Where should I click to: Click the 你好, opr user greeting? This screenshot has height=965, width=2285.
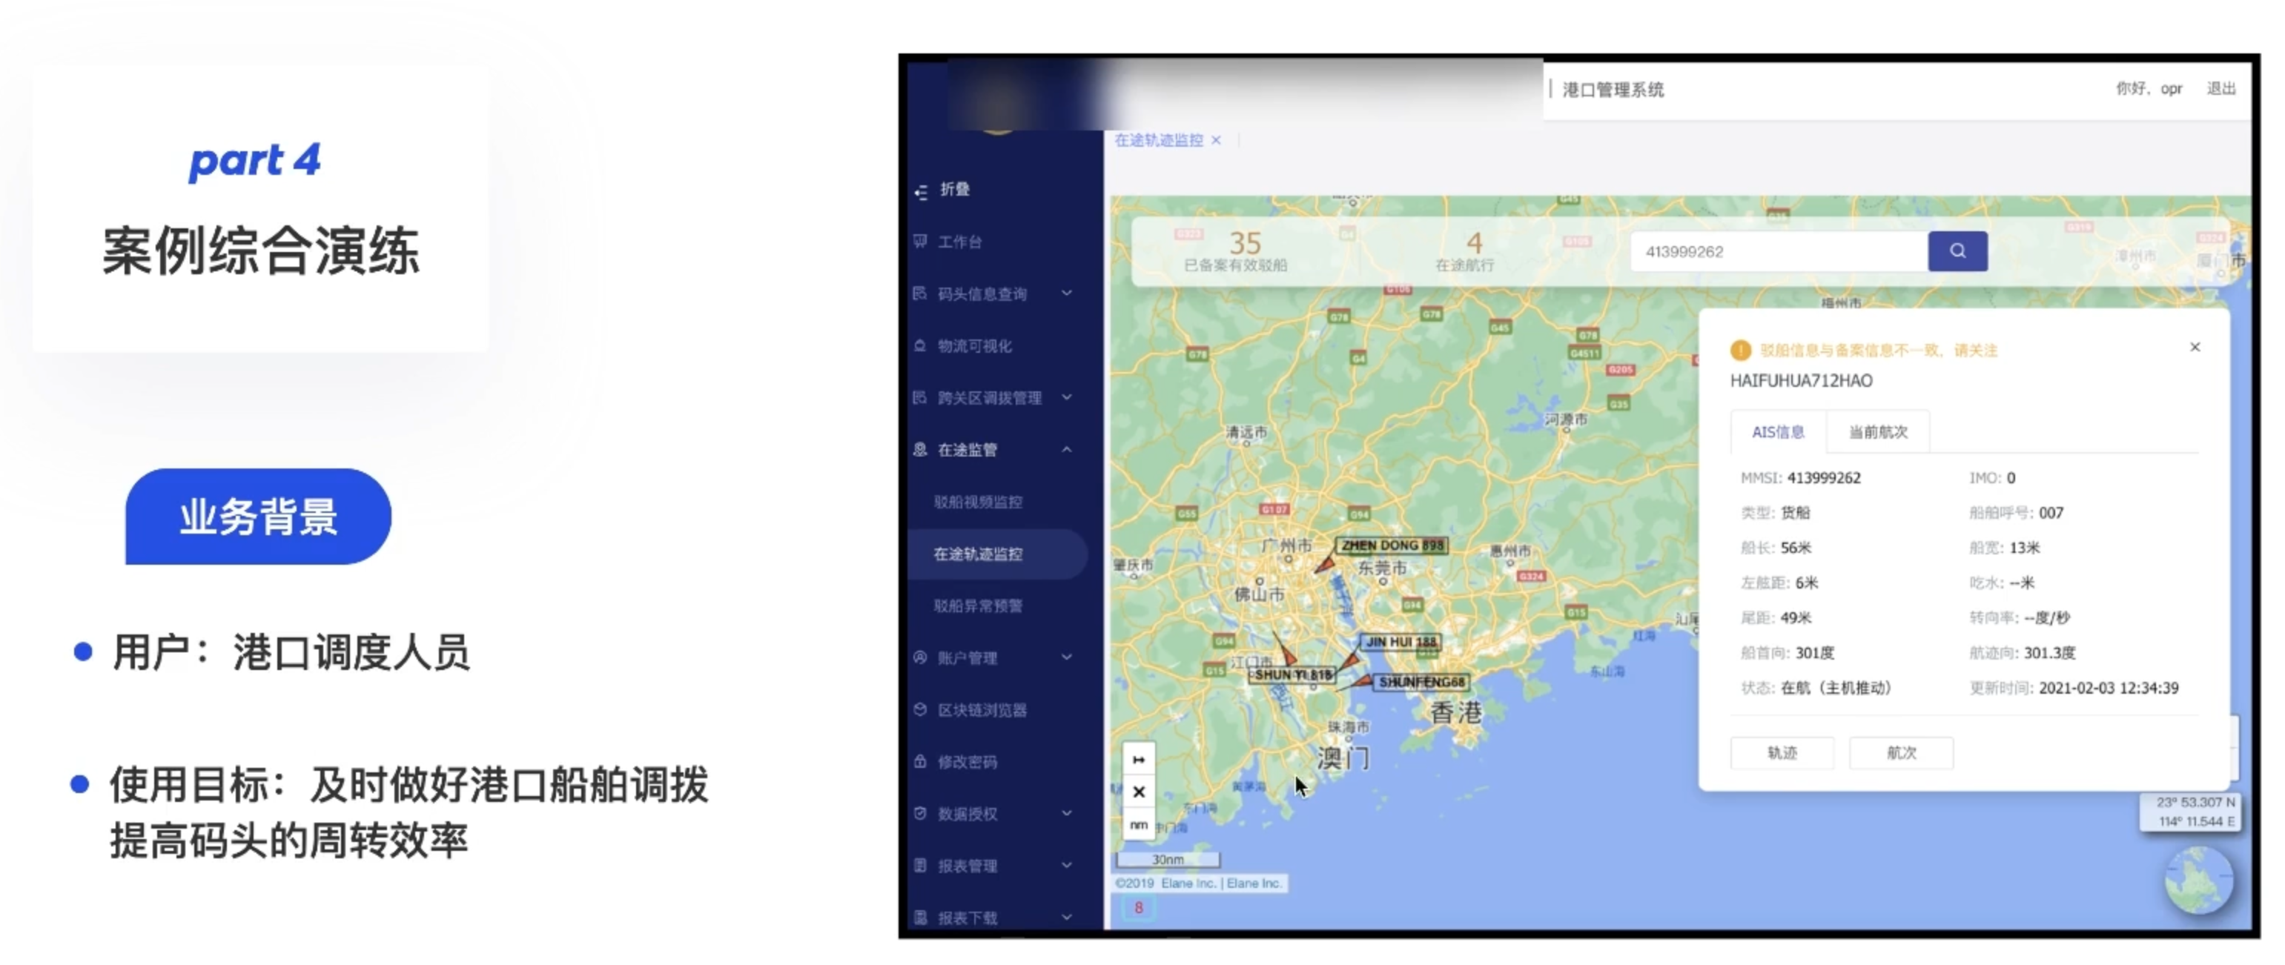pos(2149,89)
